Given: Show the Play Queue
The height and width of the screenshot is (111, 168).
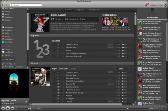Looking at the screenshot, I should coord(8,17).
